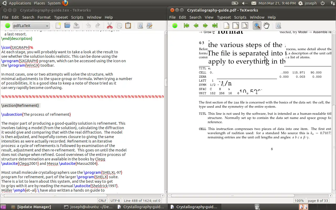Screen dimensions: 336x210
Task: Click the Find icon in PDF toolbar
Action: point(279,25)
